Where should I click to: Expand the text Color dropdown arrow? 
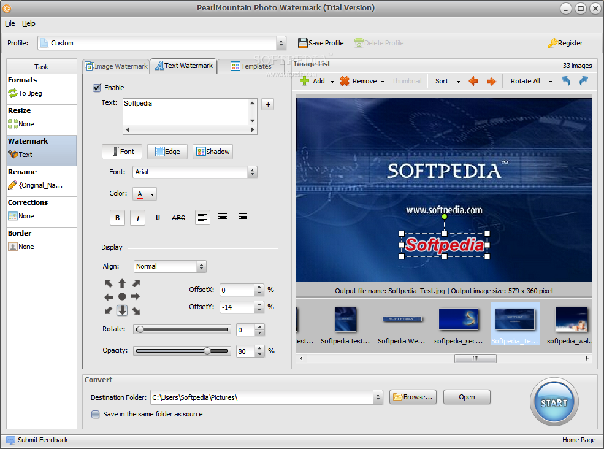coord(152,194)
